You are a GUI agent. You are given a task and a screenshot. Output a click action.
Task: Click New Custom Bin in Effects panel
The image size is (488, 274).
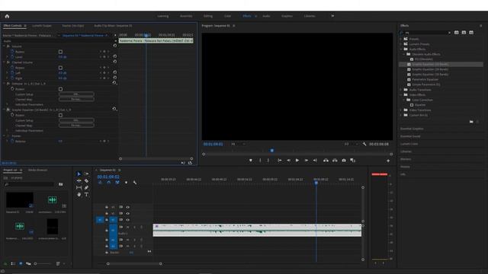[x=471, y=122]
